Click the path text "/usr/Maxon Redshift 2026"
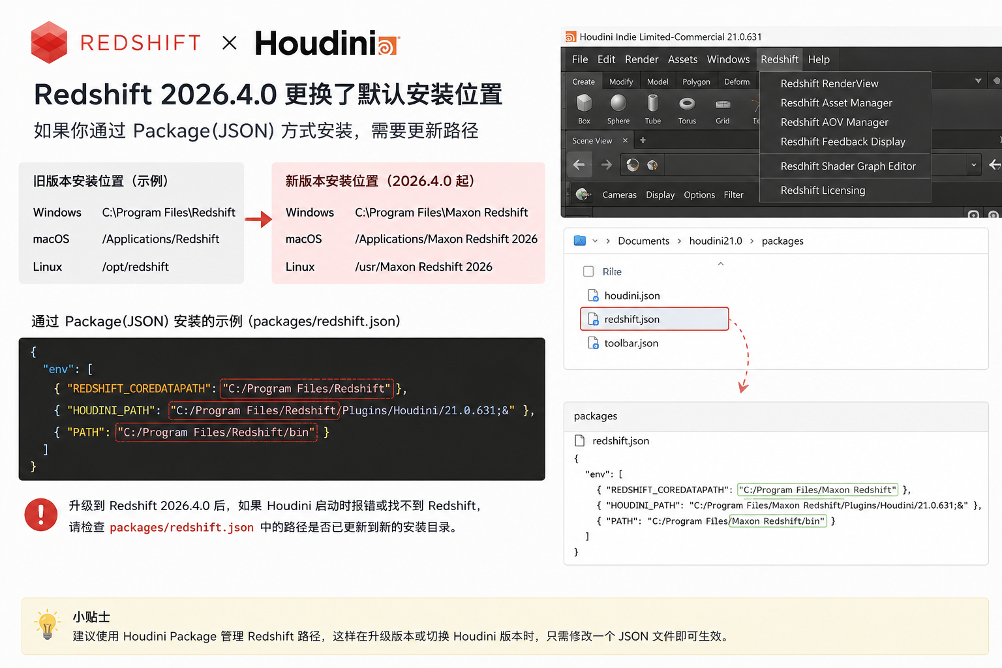 click(x=423, y=267)
